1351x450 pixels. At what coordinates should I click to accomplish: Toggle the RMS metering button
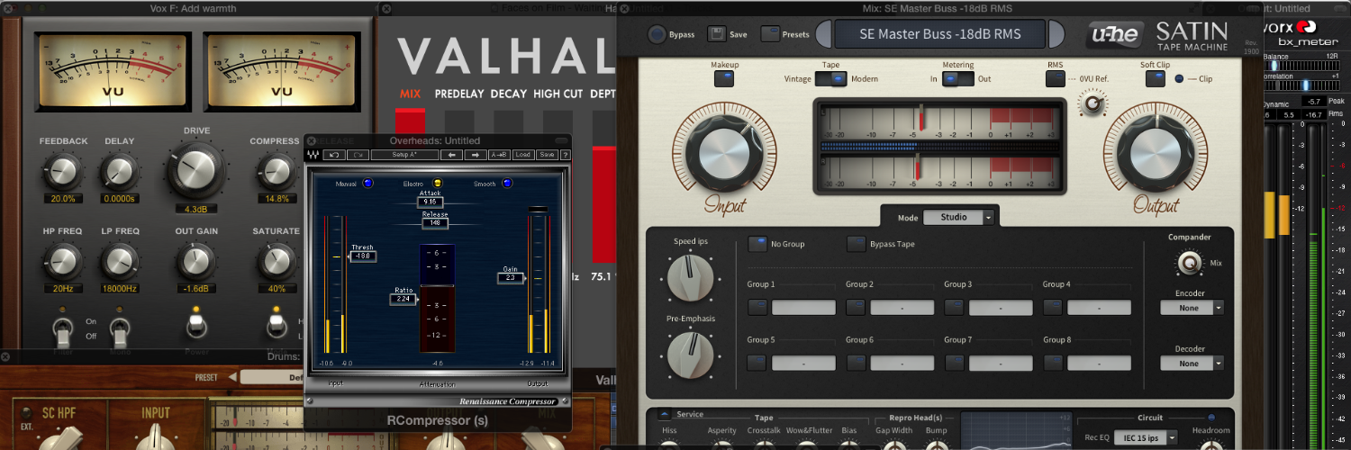pyautogui.click(x=1055, y=78)
